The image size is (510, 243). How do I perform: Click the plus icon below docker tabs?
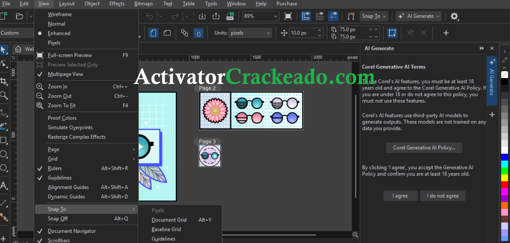[x=492, y=115]
